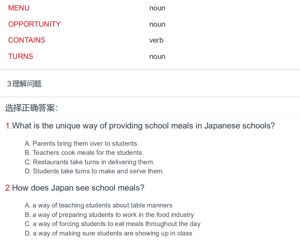Click question 2 How does Japan see meals

click(x=75, y=188)
